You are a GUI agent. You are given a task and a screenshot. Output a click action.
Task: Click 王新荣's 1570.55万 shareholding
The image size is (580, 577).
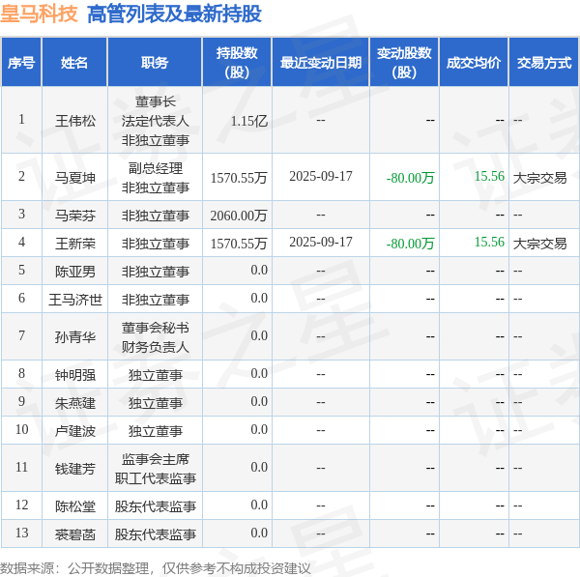239,244
